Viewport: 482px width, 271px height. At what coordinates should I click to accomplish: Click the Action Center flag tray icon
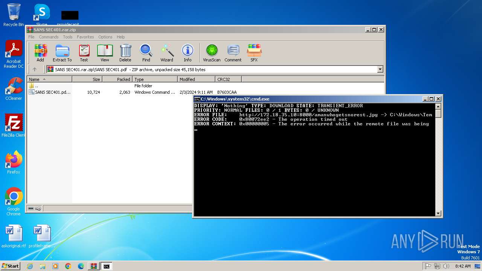428,266
